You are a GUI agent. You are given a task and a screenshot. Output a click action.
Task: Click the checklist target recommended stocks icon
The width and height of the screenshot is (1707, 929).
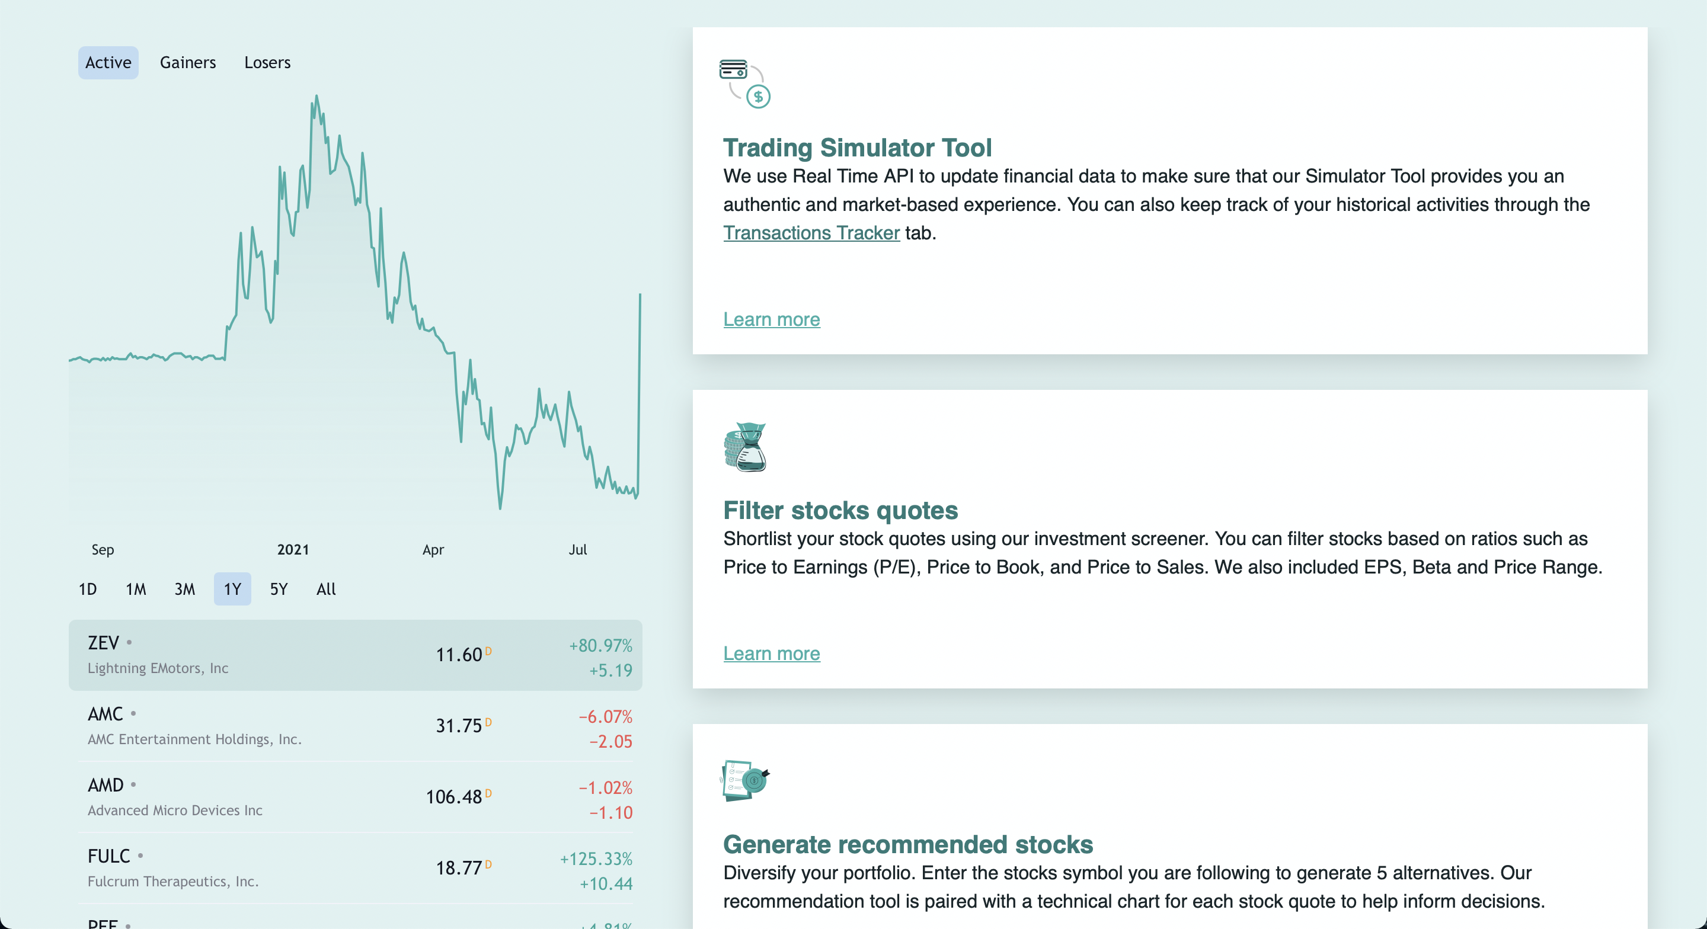click(746, 780)
